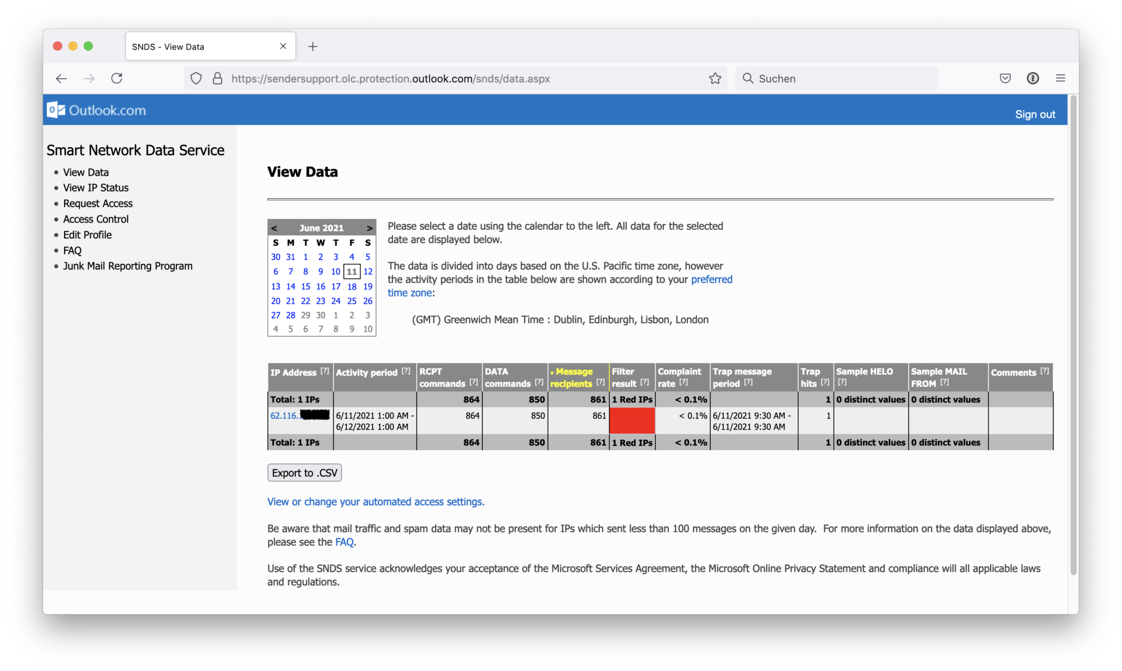The image size is (1122, 671).
Task: Click Export to .CSV button
Action: pos(305,473)
